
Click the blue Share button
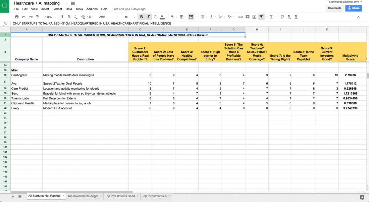tap(354, 8)
